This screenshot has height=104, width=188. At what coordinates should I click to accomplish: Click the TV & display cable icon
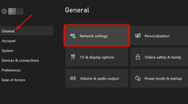coord(73,57)
